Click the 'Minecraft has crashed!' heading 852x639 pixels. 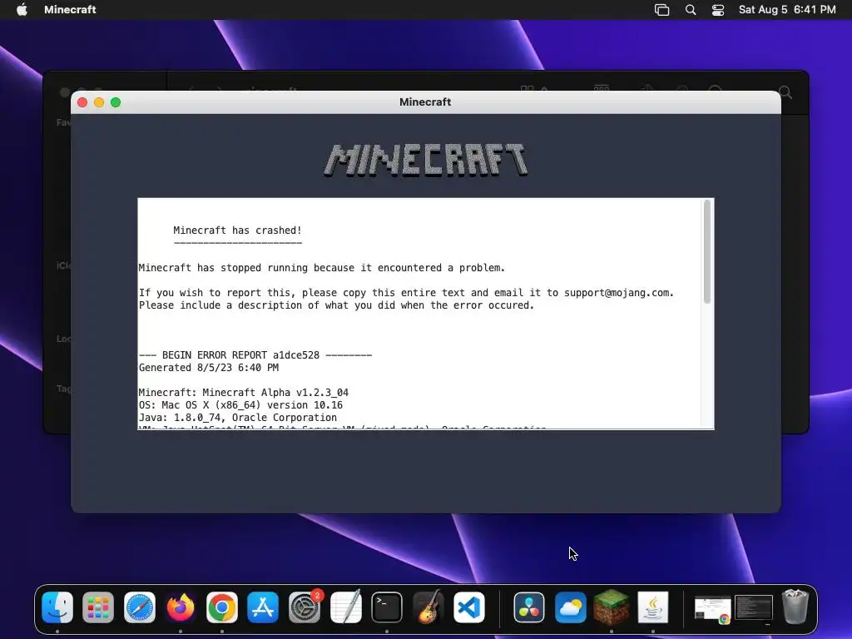(x=237, y=230)
